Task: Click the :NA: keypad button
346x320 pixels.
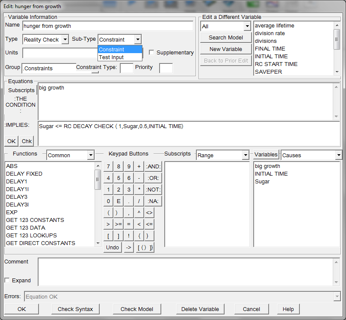Action: pos(154,201)
